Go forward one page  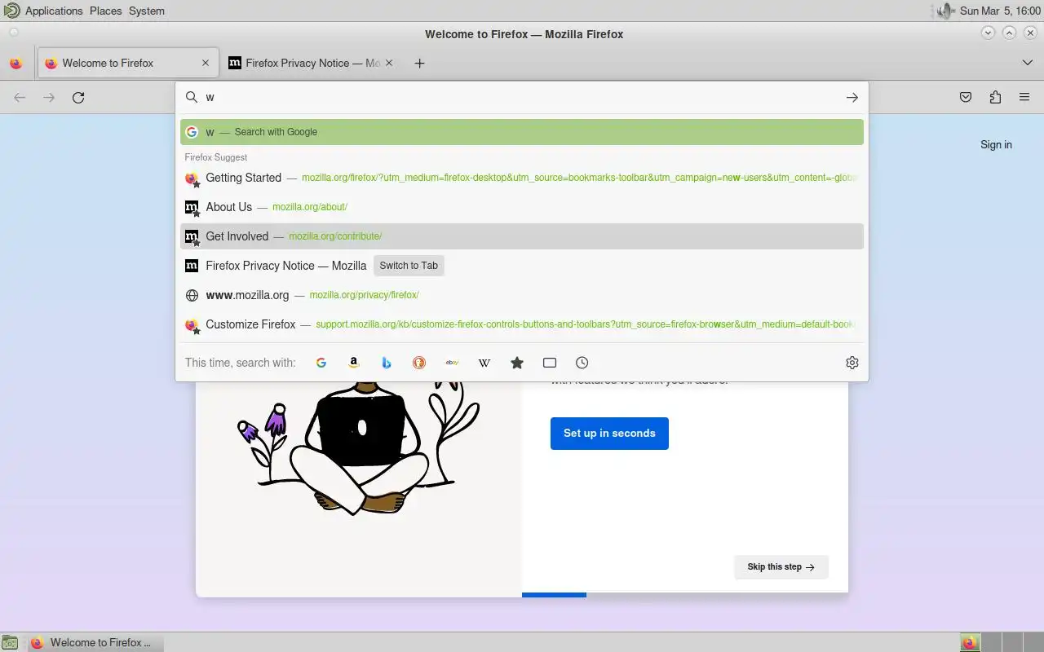pyautogui.click(x=49, y=98)
